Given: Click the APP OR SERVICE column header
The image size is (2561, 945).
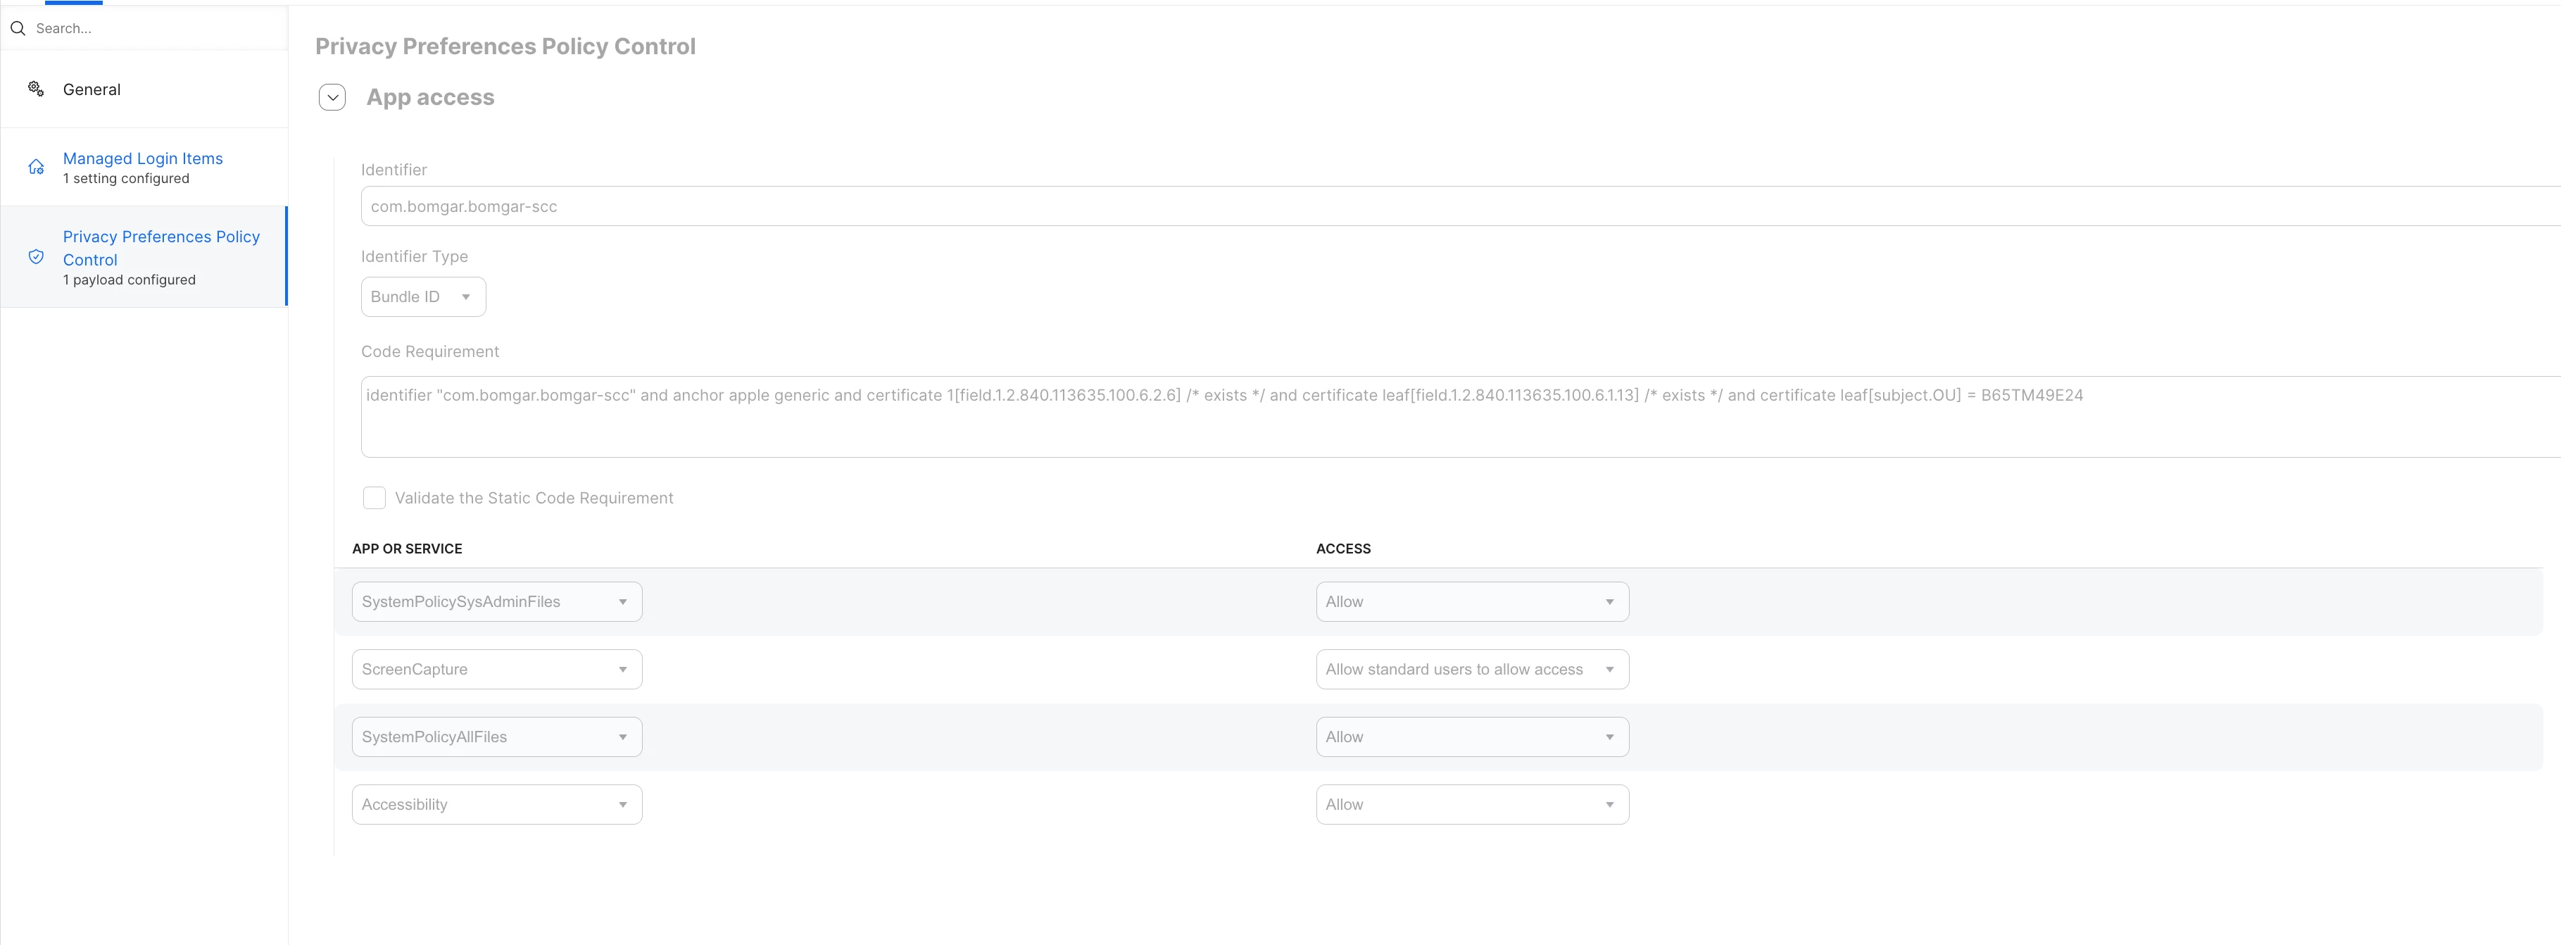Looking at the screenshot, I should [x=407, y=549].
